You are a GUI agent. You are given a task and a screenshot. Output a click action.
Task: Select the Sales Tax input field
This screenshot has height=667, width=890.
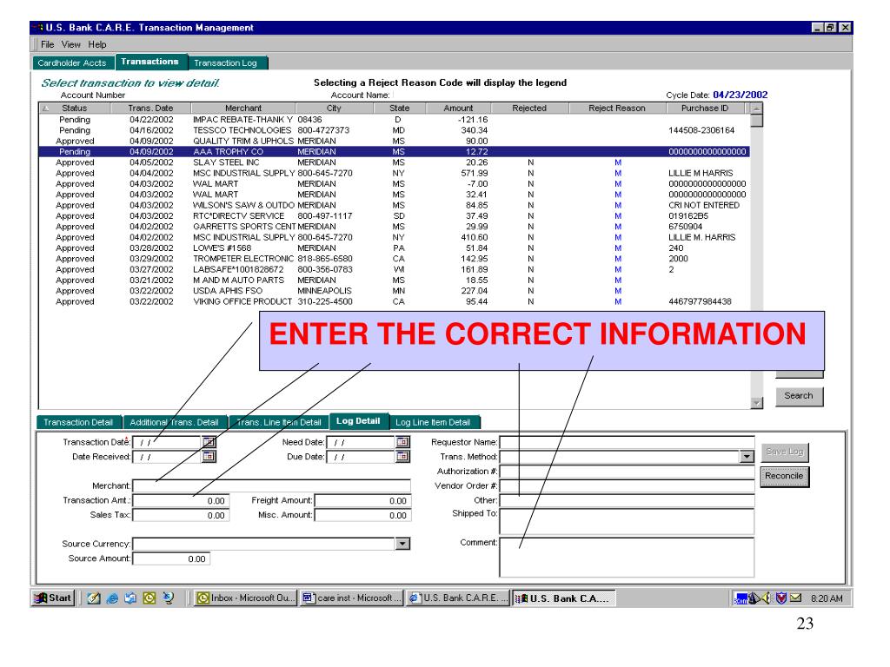coord(181,516)
